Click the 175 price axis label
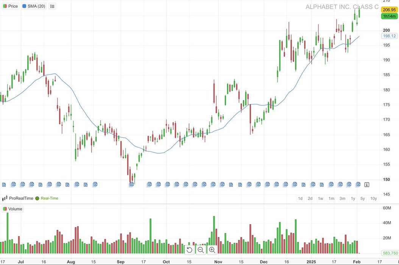 click(x=386, y=104)
